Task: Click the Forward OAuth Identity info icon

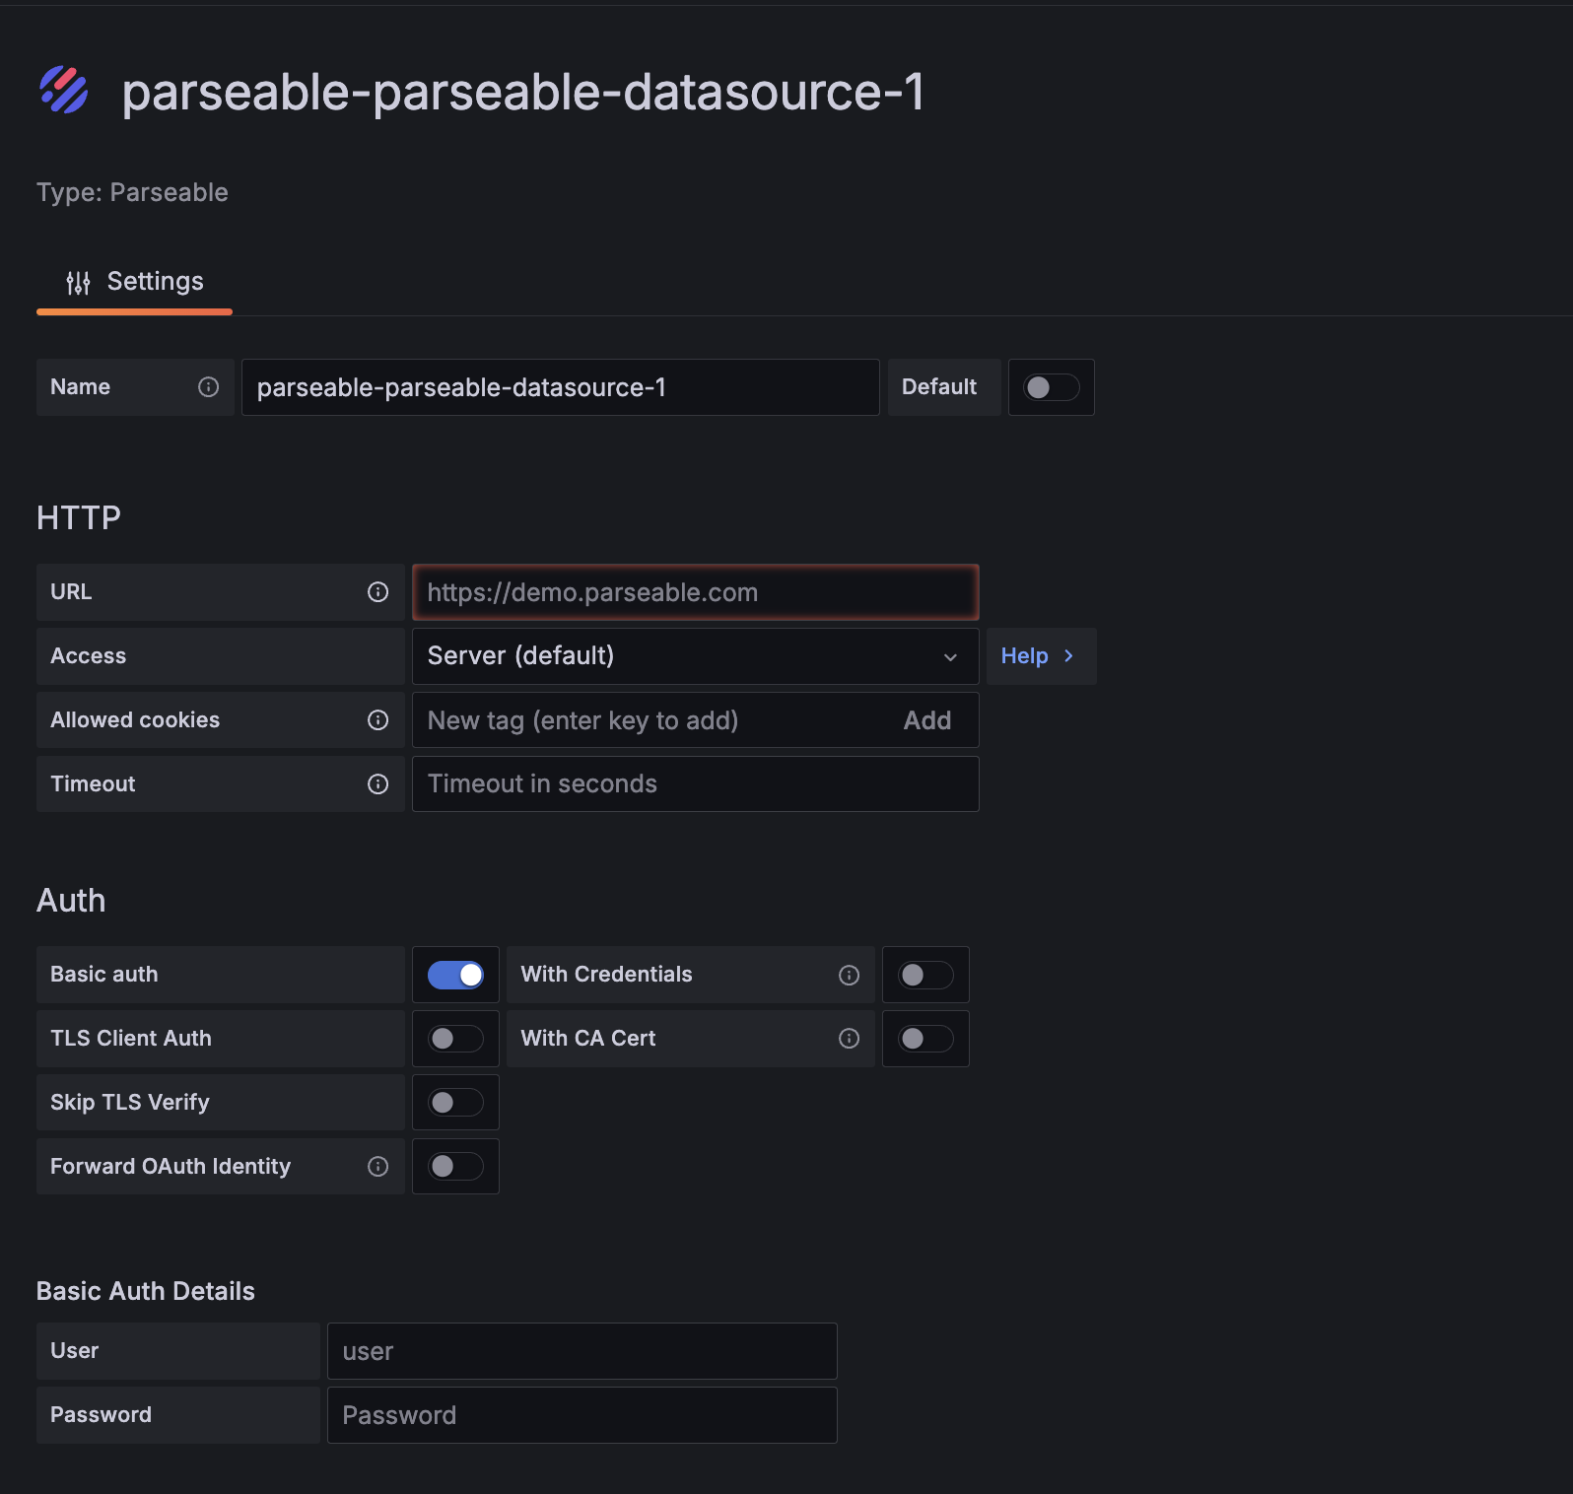Action: [x=377, y=1167]
